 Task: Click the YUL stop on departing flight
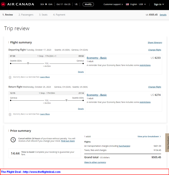(47, 63)
